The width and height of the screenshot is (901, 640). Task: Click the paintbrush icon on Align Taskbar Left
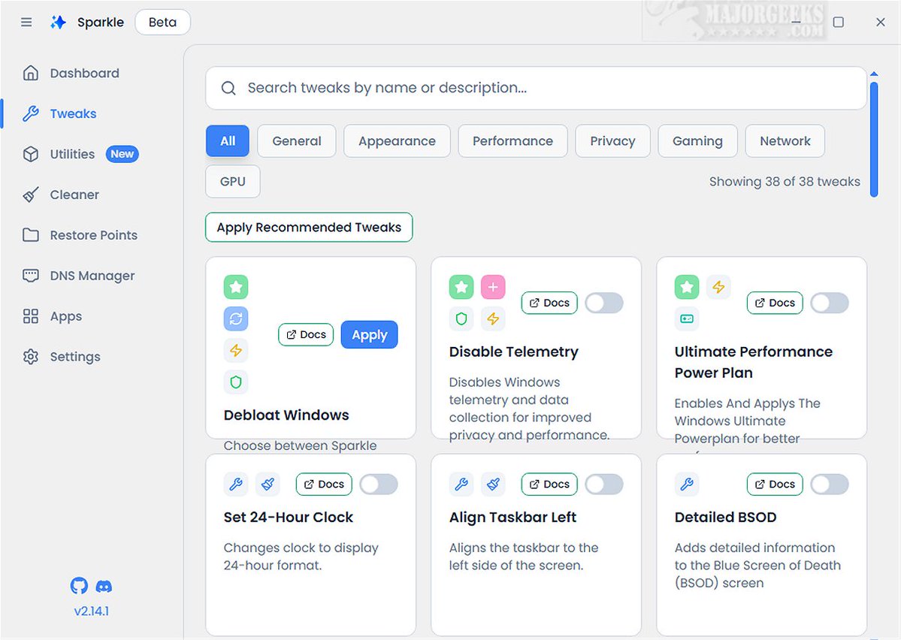coord(493,485)
